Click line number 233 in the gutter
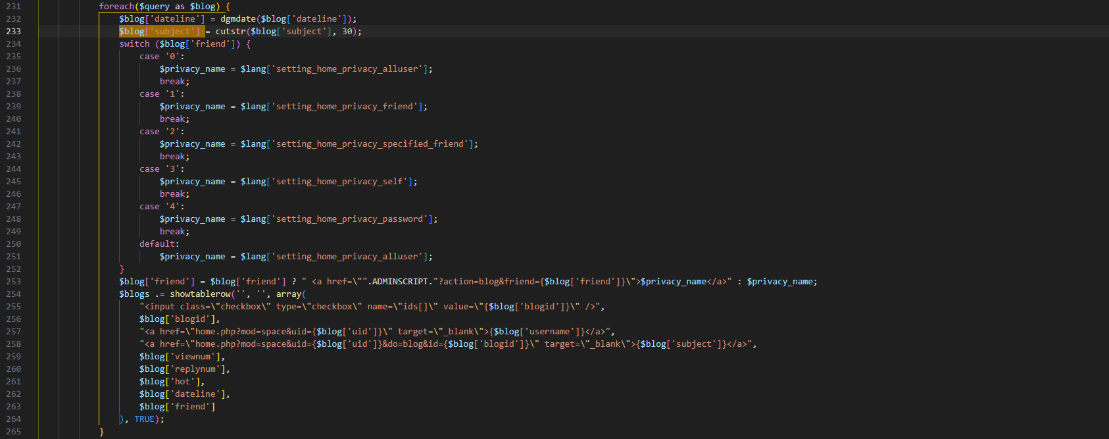The width and height of the screenshot is (1109, 439). click(x=13, y=32)
